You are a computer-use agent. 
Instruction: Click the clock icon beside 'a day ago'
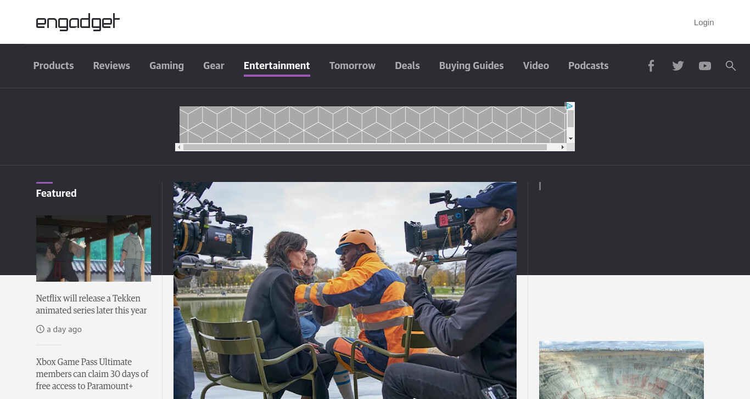tap(40, 329)
